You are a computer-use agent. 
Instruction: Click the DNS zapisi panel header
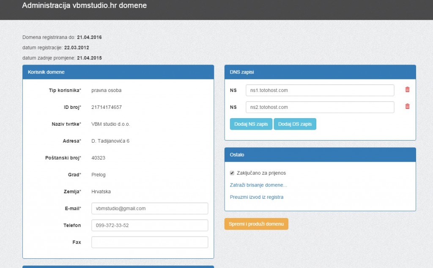(x=320, y=72)
